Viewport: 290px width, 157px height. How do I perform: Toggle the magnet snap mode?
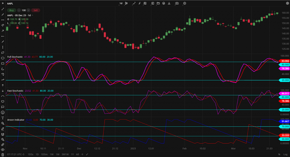point(3,134)
